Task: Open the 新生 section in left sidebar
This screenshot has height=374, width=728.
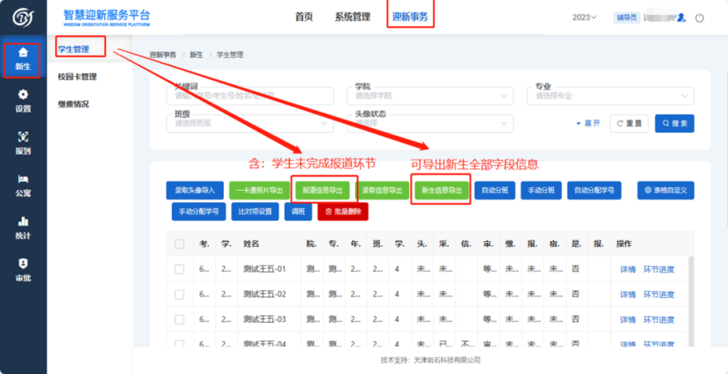Action: tap(23, 58)
